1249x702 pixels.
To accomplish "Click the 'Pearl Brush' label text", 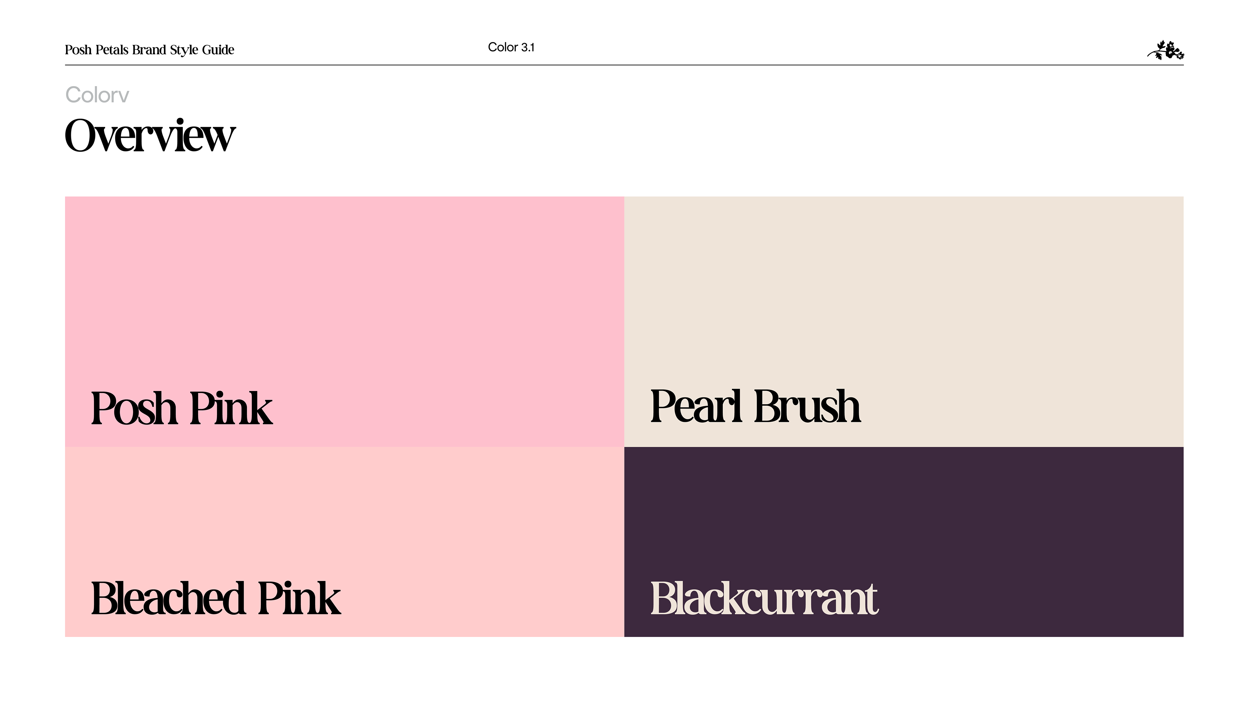I will tap(755, 406).
